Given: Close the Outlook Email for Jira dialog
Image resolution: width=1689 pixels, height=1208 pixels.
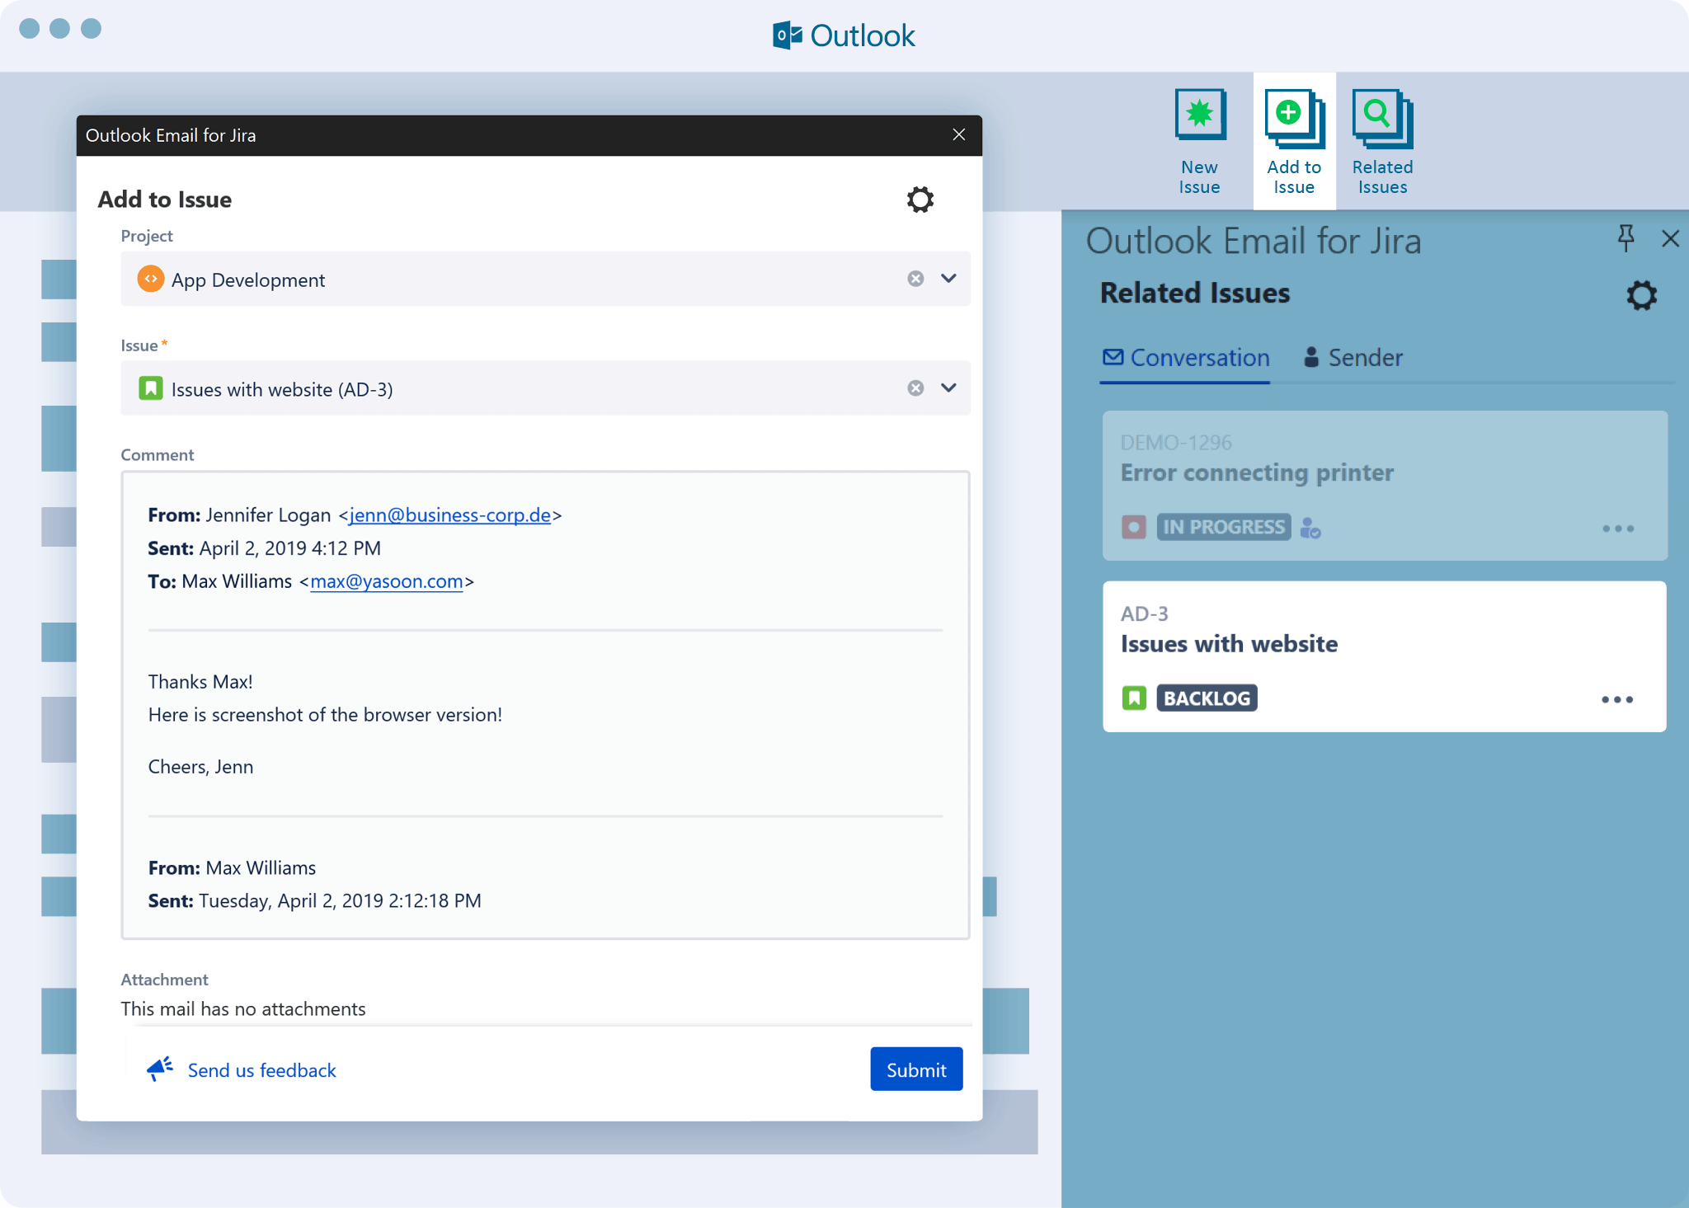Looking at the screenshot, I should [x=958, y=135].
